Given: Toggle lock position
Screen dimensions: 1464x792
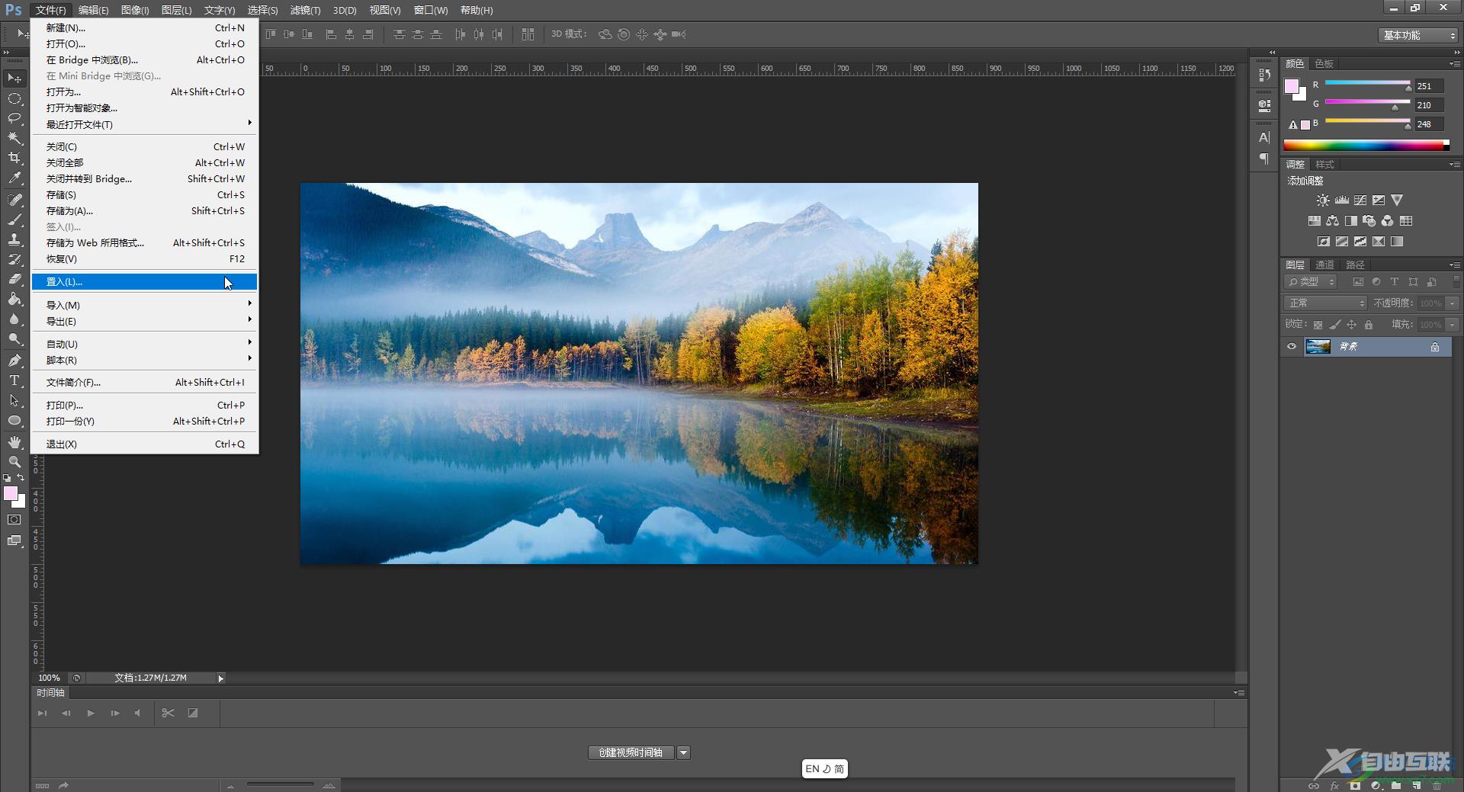Looking at the screenshot, I should [x=1351, y=325].
